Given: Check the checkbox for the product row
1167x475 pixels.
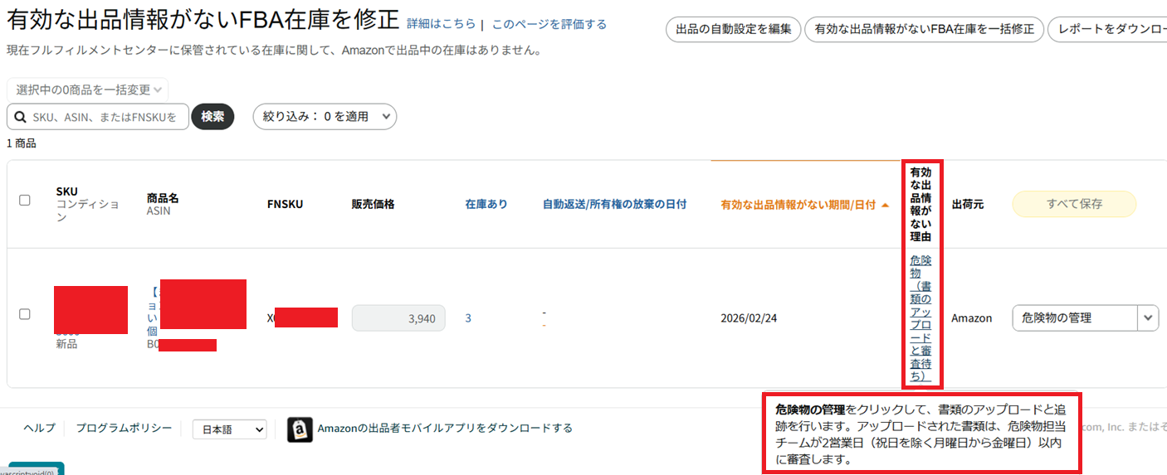Looking at the screenshot, I should [25, 314].
